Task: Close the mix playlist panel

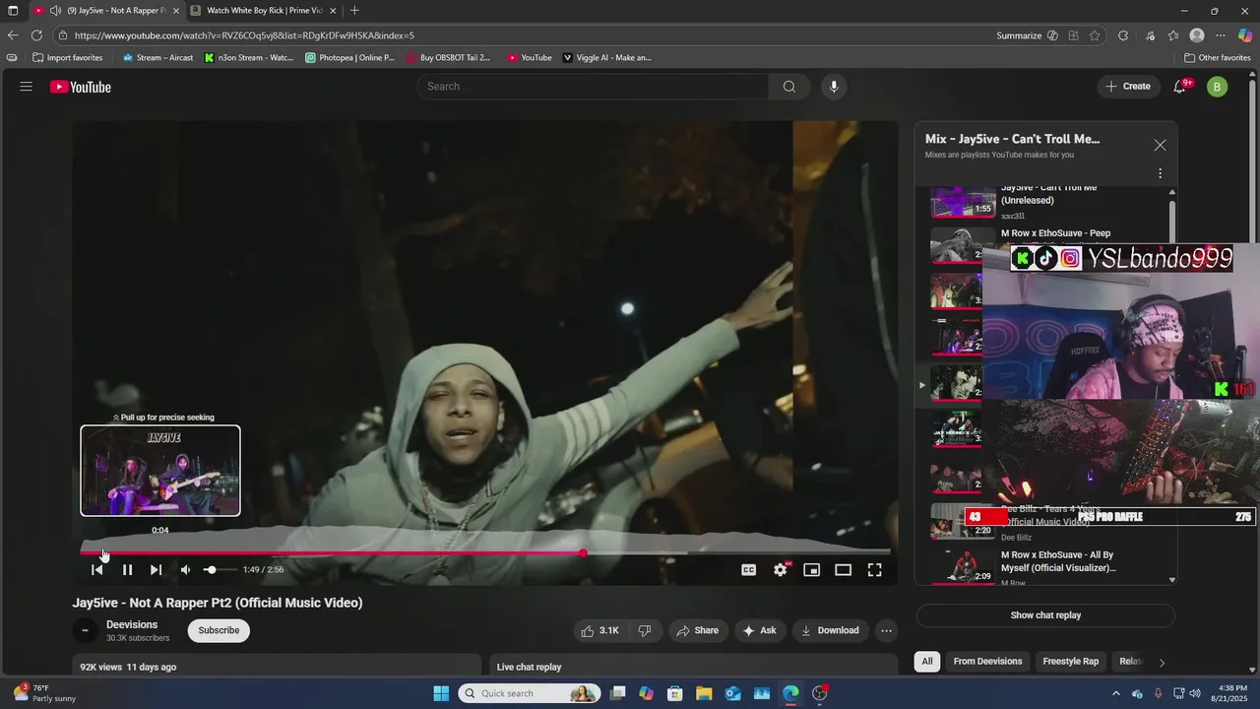Action: 1160,145
